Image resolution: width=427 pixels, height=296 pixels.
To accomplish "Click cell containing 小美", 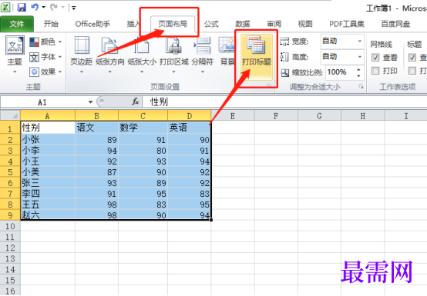I will (48, 172).
